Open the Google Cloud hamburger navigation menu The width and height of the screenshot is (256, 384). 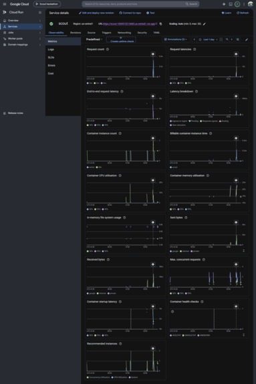[5, 4]
